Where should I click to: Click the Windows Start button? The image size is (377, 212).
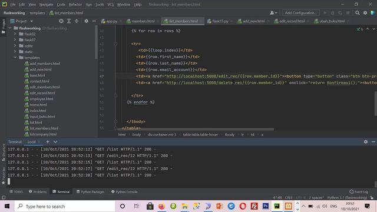7,206
